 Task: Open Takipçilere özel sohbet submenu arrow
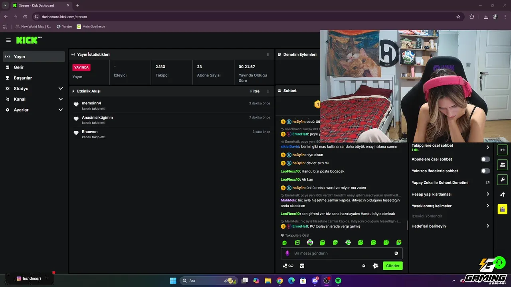pyautogui.click(x=488, y=147)
